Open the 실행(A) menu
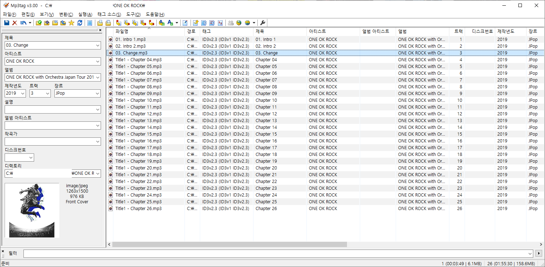 85,14
